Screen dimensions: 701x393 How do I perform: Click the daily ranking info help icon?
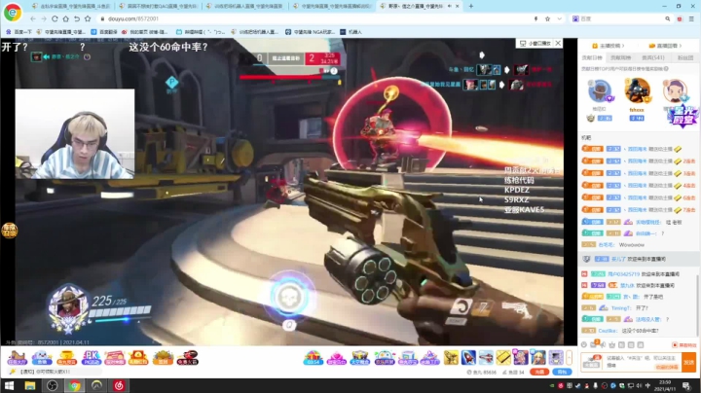(666, 69)
